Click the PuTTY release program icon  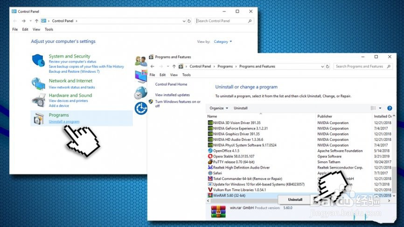point(210,162)
